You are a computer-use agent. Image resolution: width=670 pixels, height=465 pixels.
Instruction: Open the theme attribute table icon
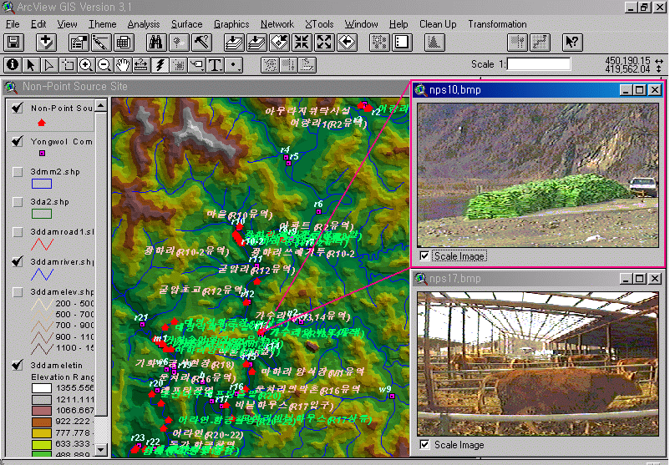pos(124,43)
